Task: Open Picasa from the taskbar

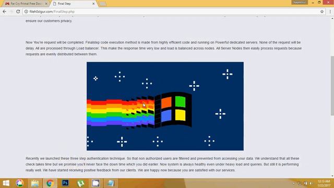Action: (x=20, y=183)
